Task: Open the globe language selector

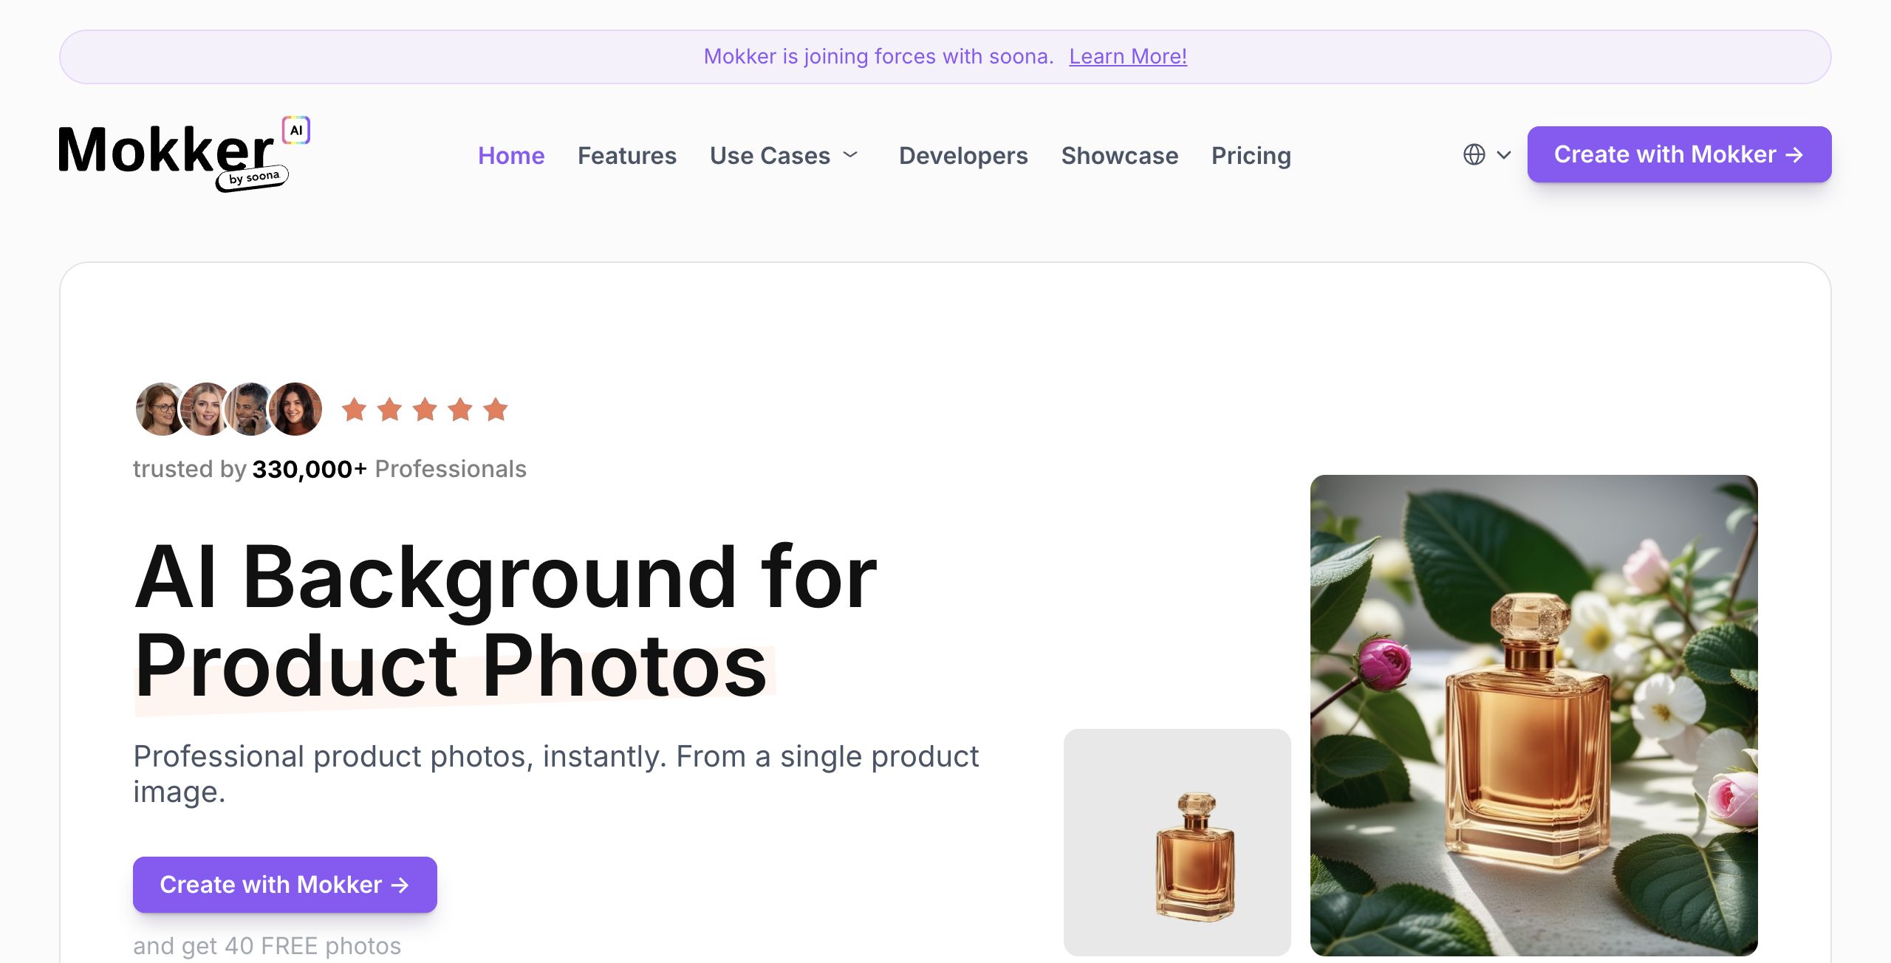Action: pos(1474,154)
